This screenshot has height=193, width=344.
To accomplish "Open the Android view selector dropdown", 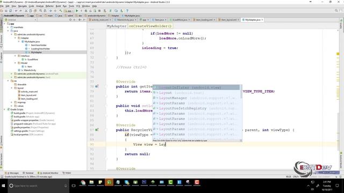I will pyautogui.click(x=20, y=20).
